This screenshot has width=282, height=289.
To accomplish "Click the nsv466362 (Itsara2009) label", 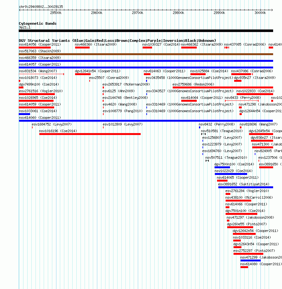I will [x=202, y=44].
